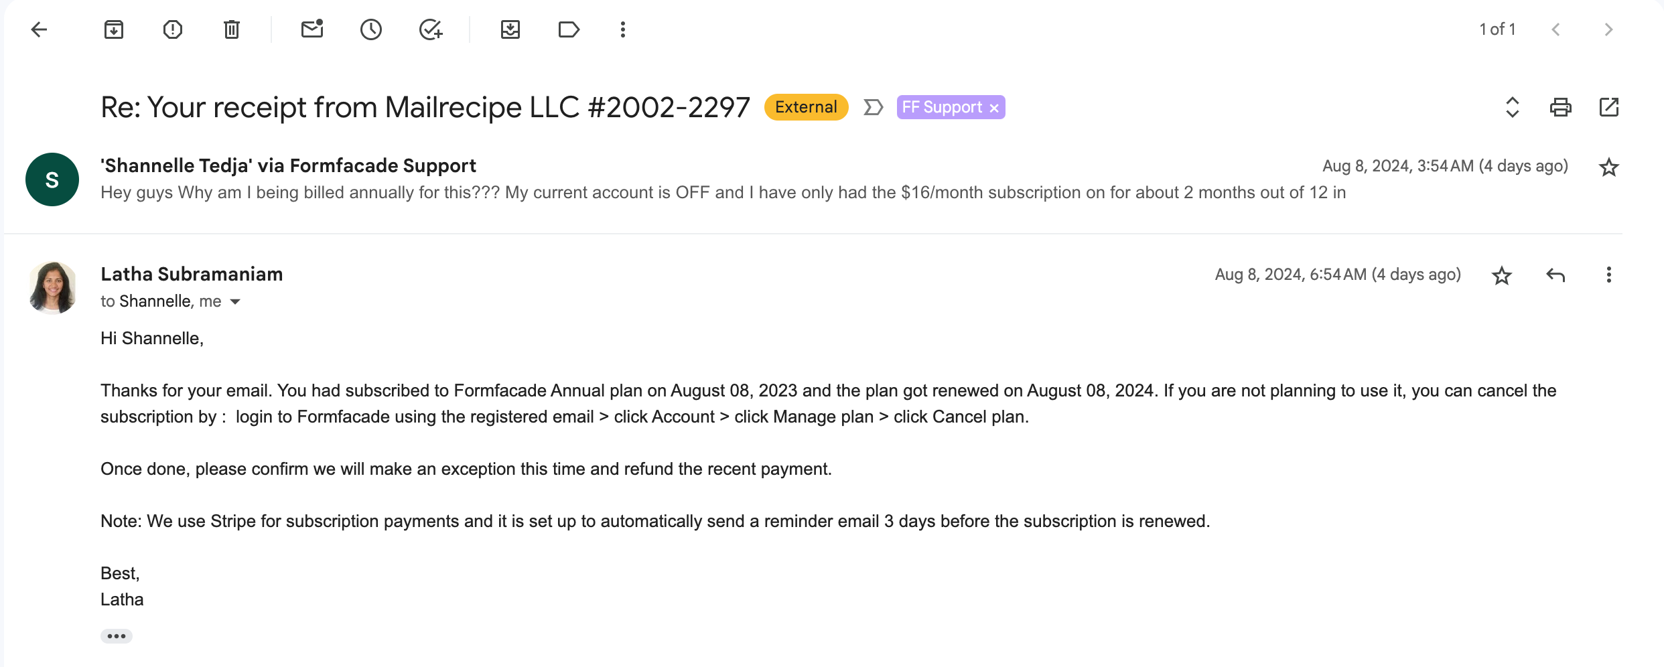Print the whole conversation
This screenshot has height=667, width=1664.
[x=1560, y=107]
